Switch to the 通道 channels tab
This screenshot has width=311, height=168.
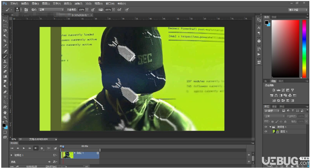pos(274,107)
